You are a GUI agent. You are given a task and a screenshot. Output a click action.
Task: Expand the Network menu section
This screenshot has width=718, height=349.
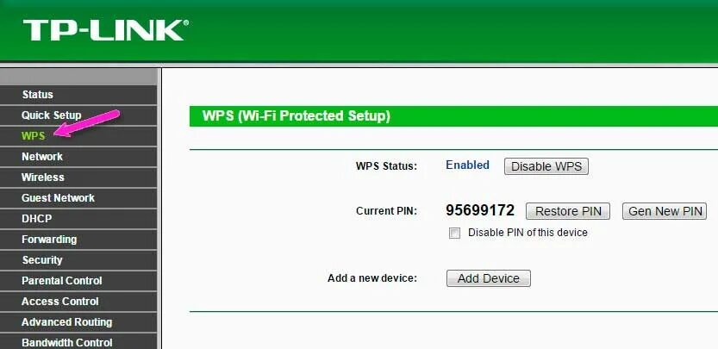(x=78, y=157)
